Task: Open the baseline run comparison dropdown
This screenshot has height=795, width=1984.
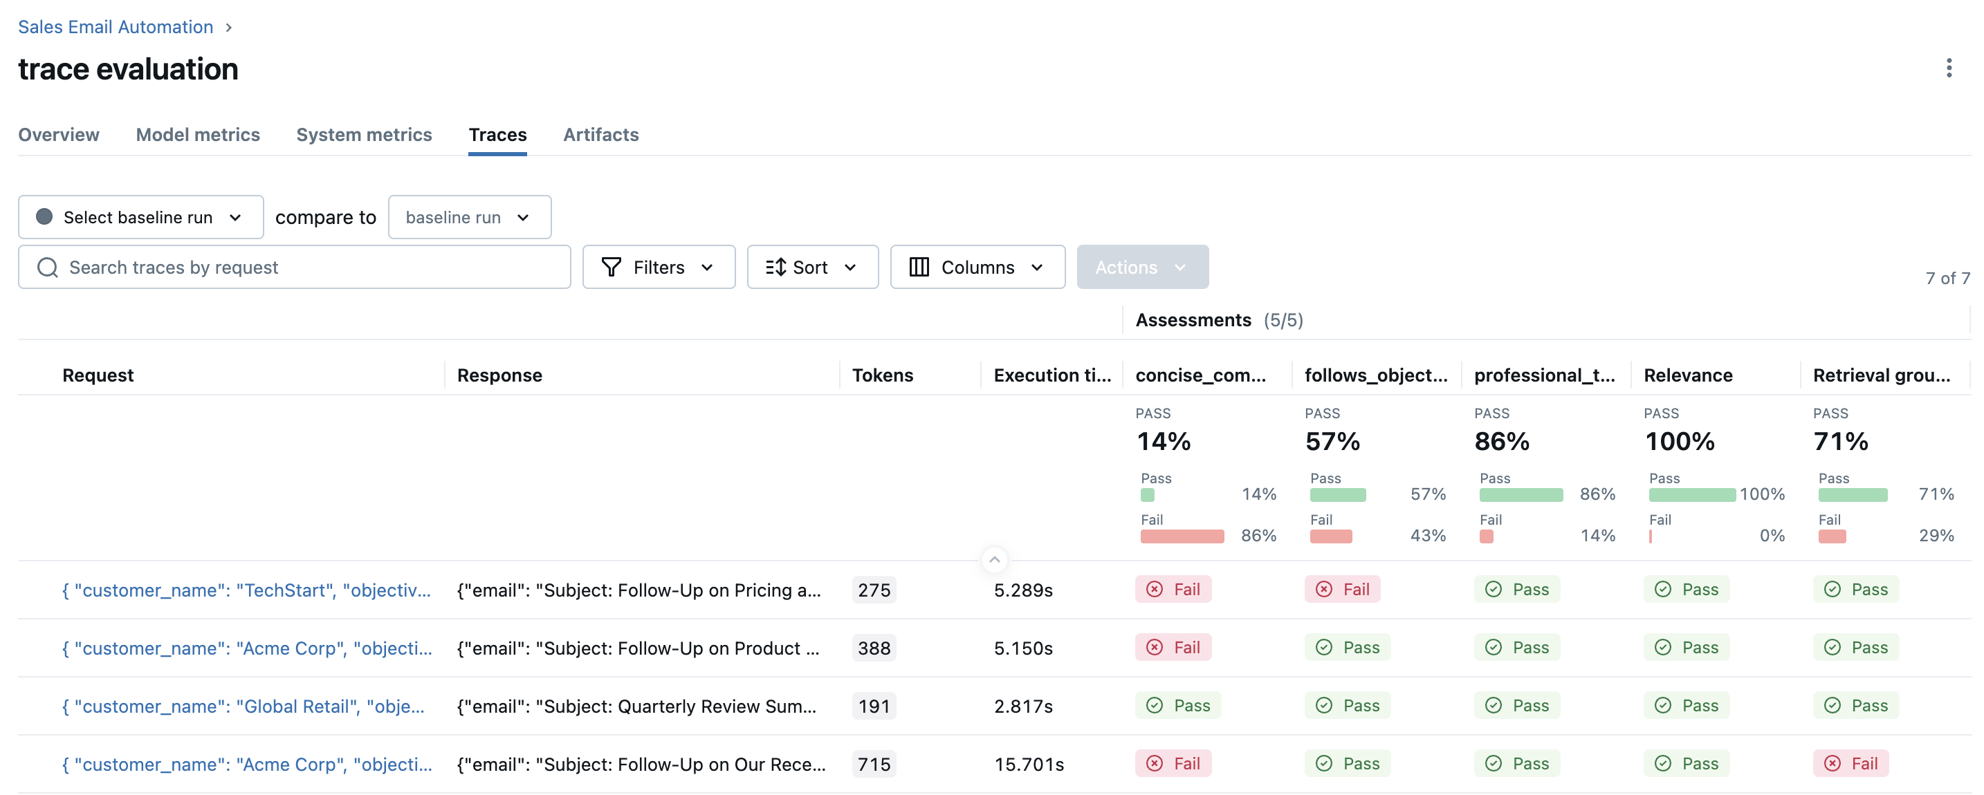Action: (469, 217)
